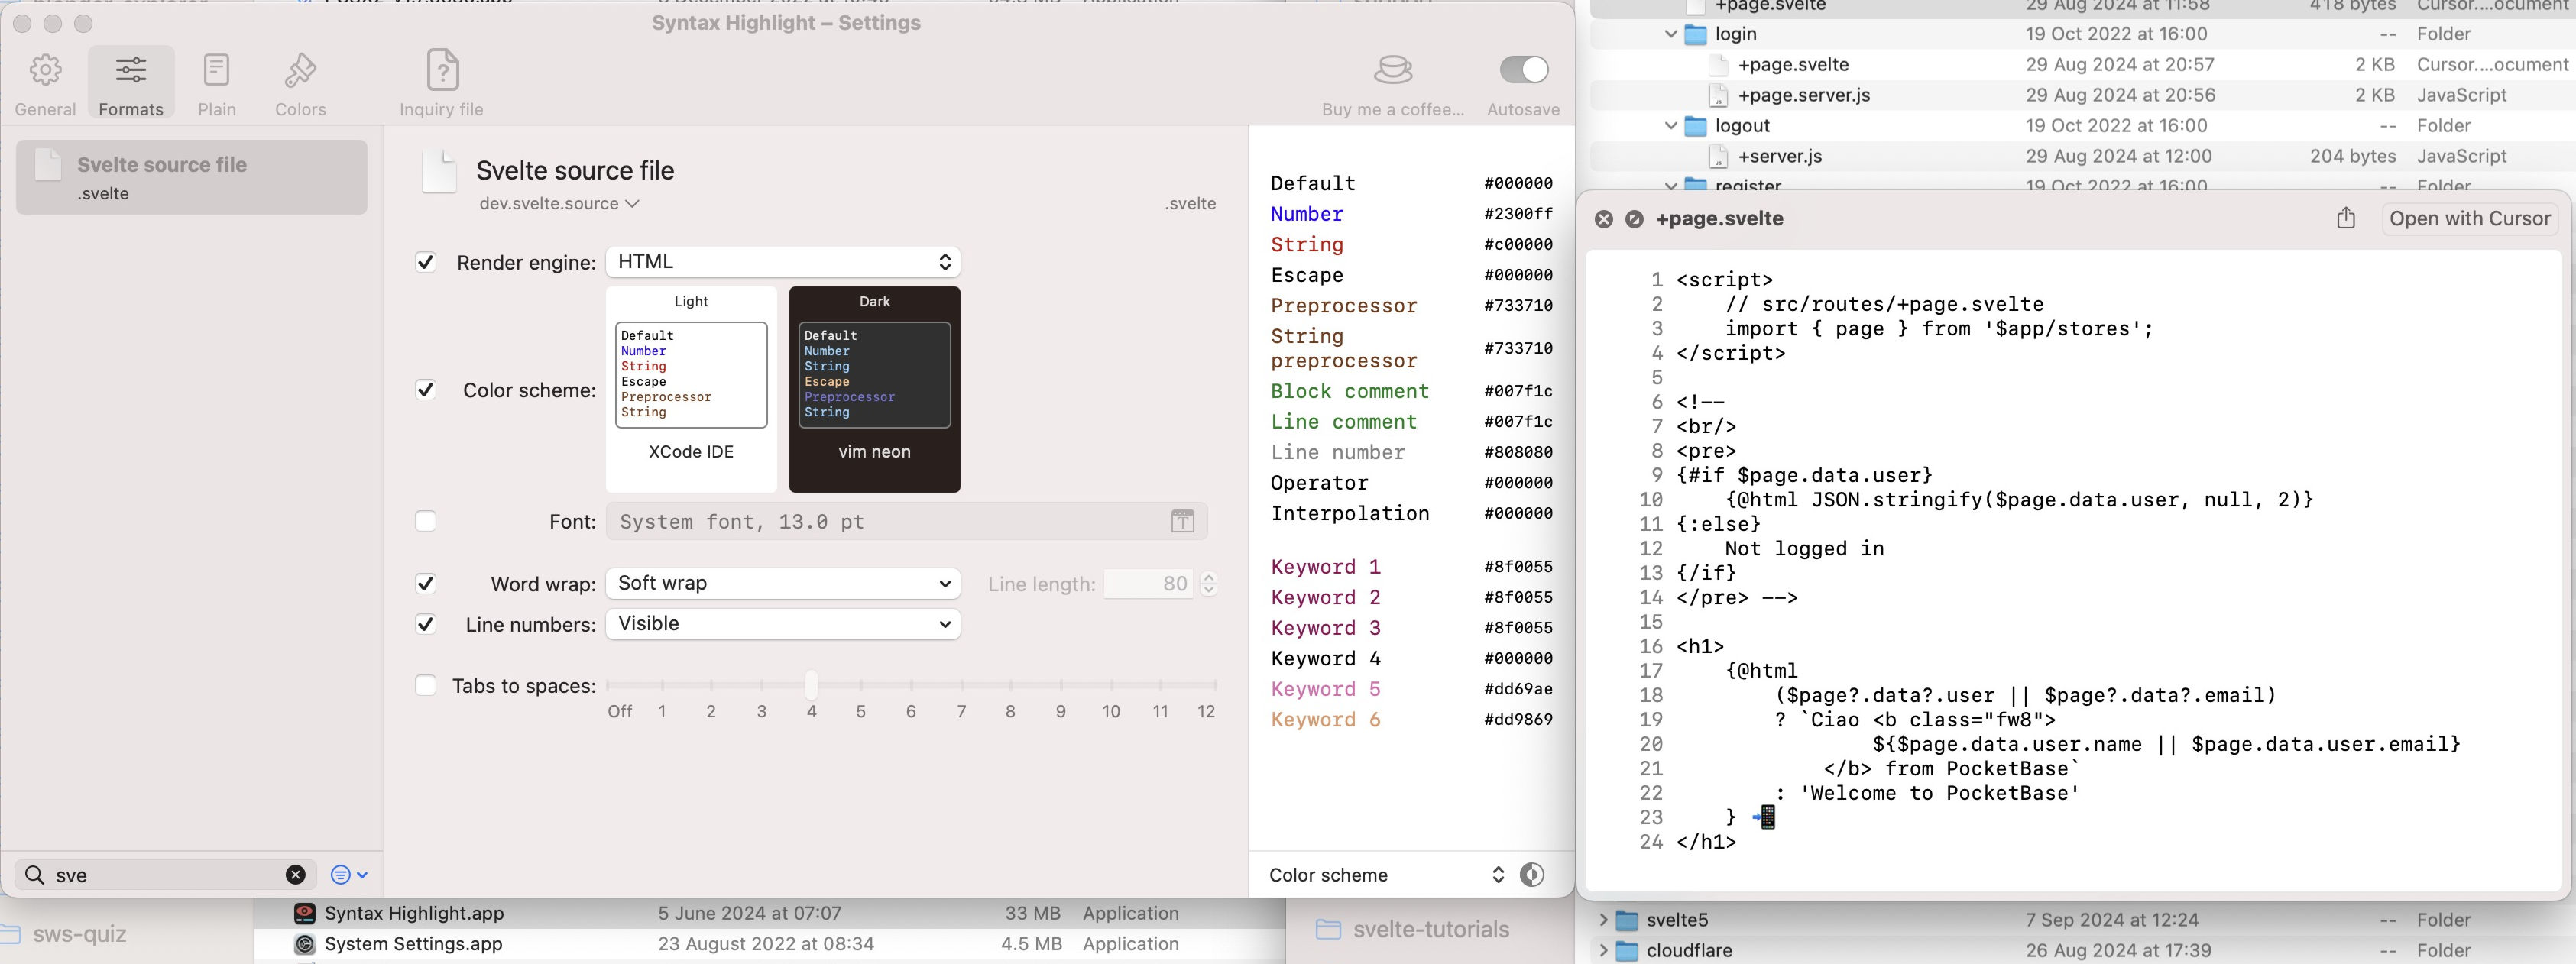Enable the Tabs to spaces checkbox
This screenshot has width=2576, height=964.
[x=425, y=685]
